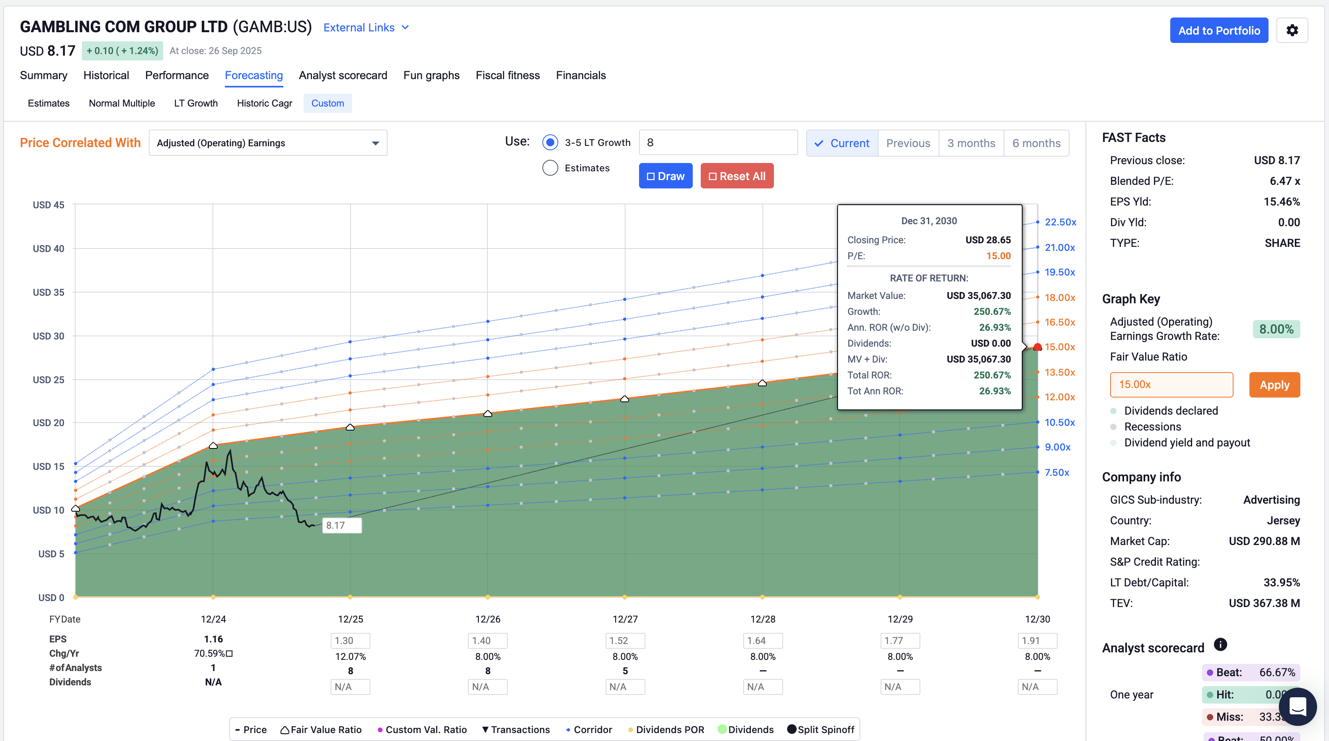The width and height of the screenshot is (1329, 741).
Task: Toggle Dividends POR legend item
Action: (x=666, y=729)
